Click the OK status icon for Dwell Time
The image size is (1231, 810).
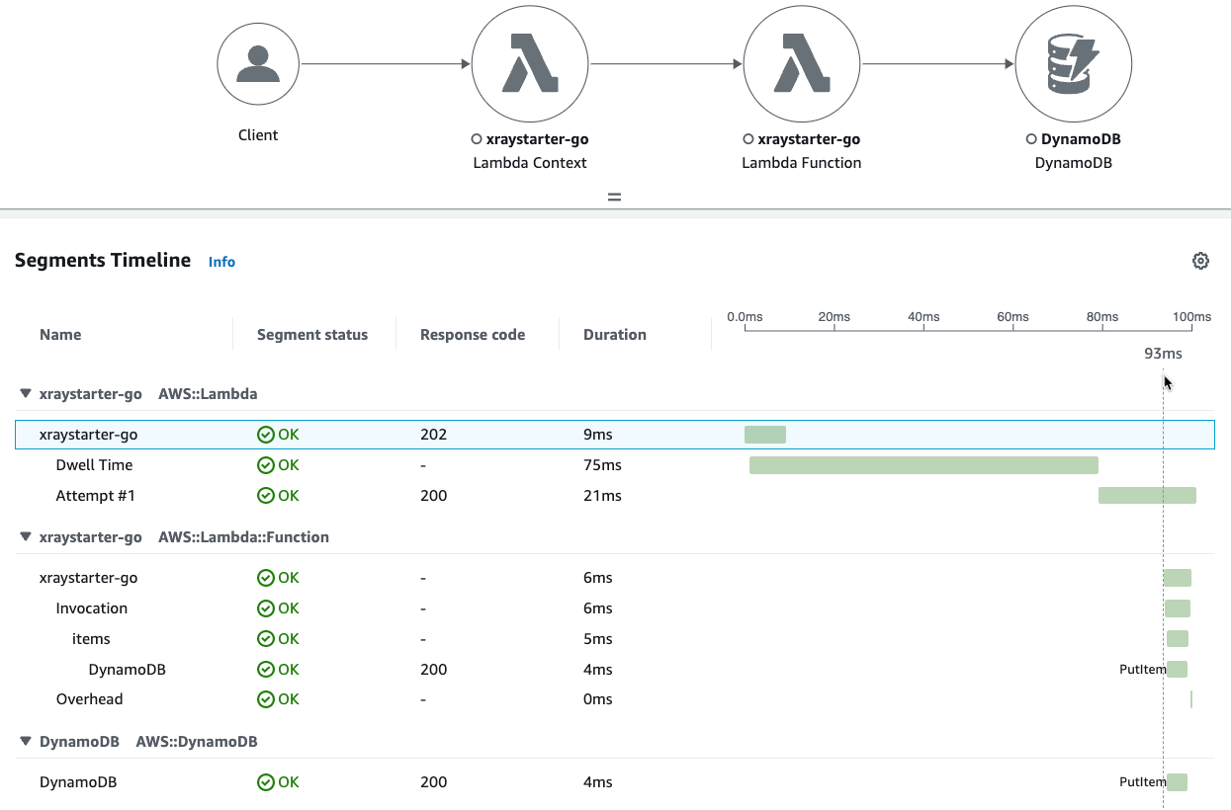tap(265, 465)
